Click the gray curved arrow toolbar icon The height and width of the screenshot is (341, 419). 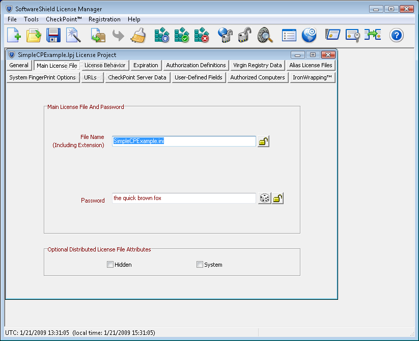coord(118,35)
